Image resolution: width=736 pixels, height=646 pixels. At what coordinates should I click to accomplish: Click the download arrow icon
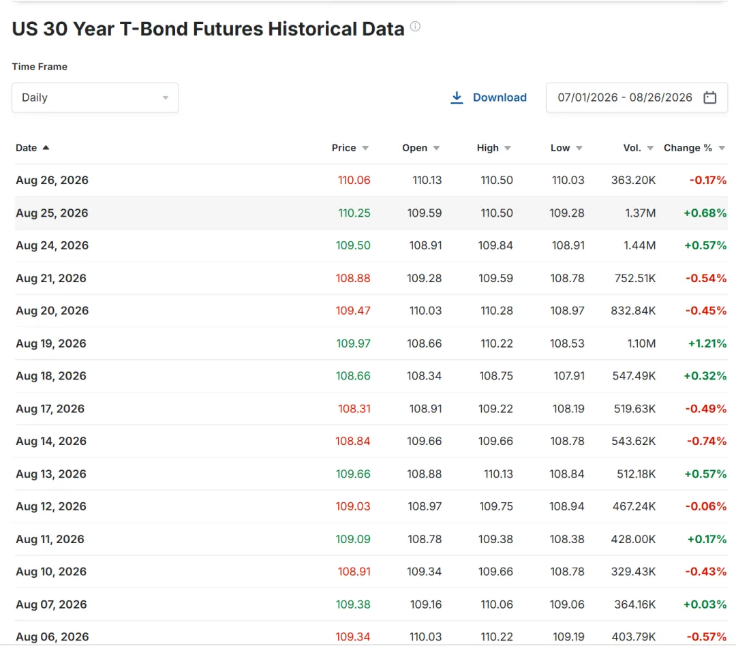click(x=457, y=97)
